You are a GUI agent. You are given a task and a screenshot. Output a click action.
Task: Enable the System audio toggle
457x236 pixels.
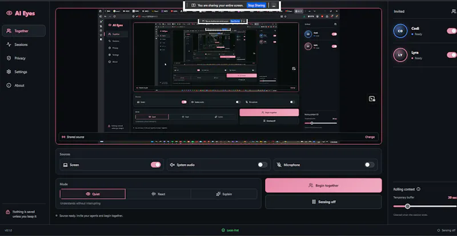262,165
